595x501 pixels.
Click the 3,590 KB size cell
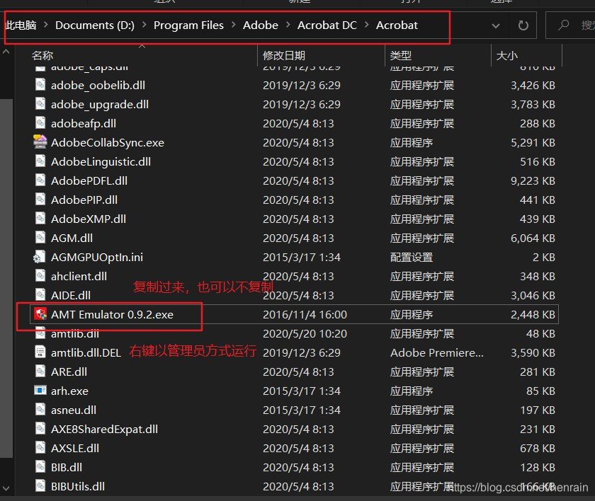pyautogui.click(x=533, y=352)
